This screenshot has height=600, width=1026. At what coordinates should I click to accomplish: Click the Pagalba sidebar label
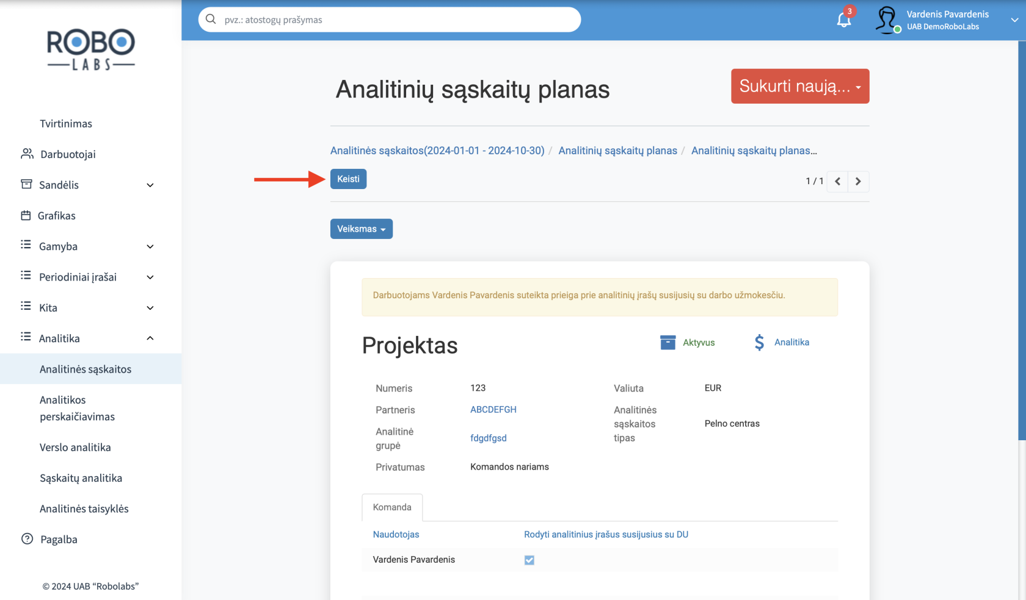[x=59, y=540]
